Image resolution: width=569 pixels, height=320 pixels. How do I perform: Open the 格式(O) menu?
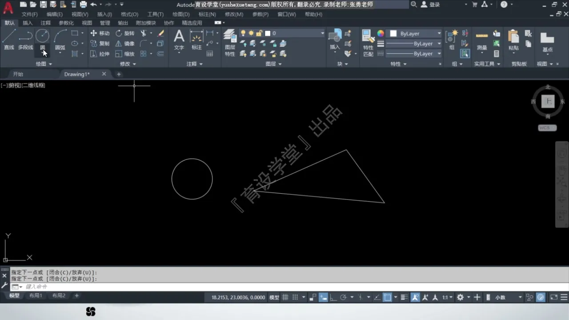point(129,14)
